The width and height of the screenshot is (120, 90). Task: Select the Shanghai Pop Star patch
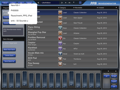[x=72, y=33]
